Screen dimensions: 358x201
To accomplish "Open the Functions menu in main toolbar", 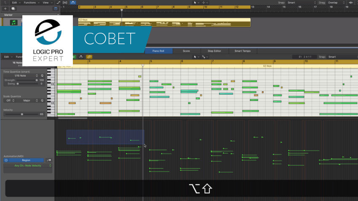I will 32,3.
